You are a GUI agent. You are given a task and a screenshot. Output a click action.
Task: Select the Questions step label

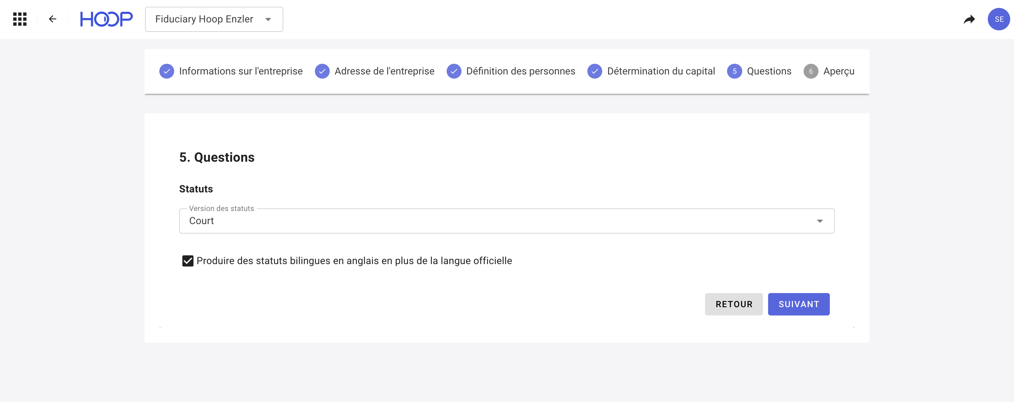pos(769,71)
